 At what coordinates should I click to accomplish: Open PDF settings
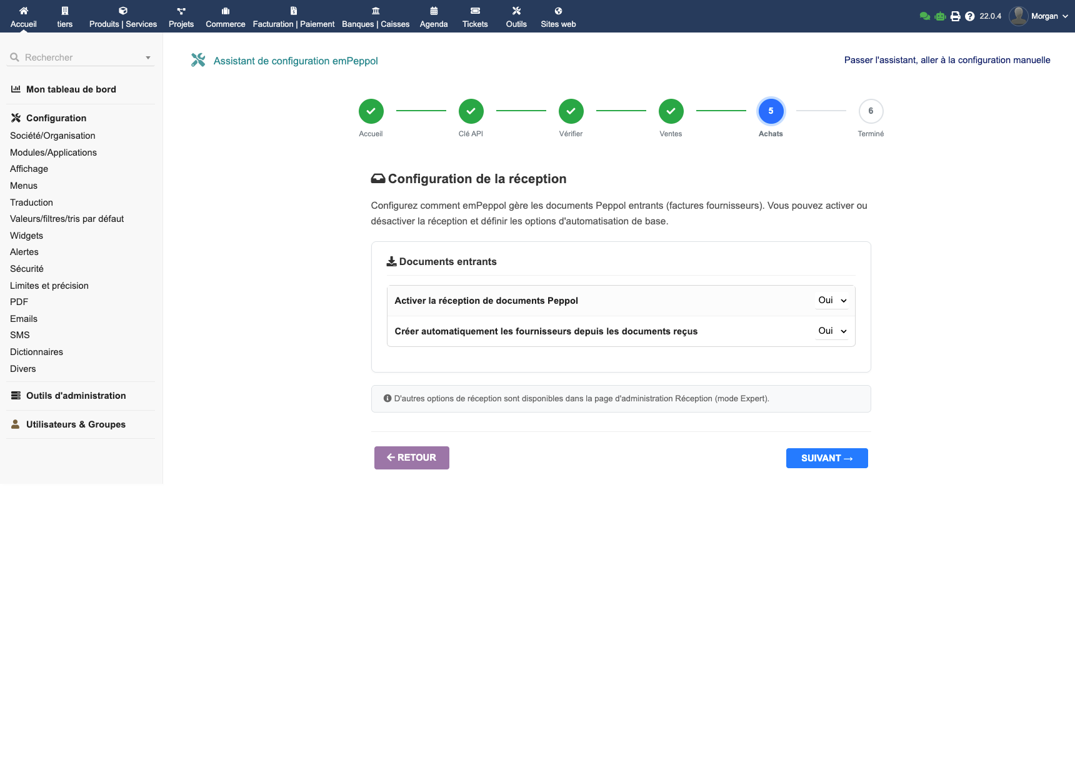19,302
